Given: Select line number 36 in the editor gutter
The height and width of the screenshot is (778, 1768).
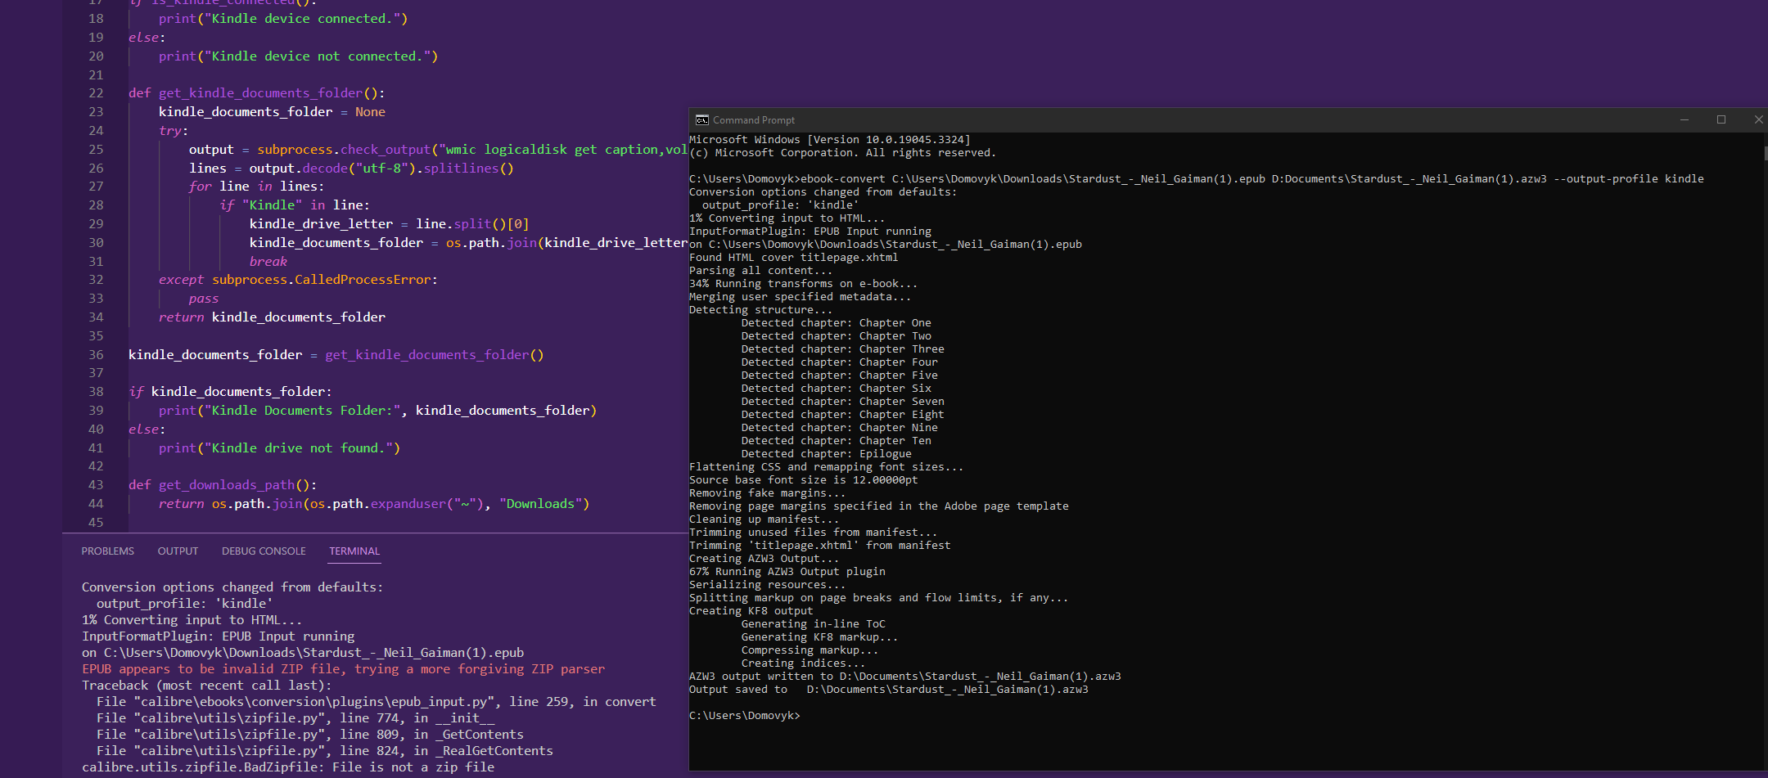Looking at the screenshot, I should click(x=96, y=355).
